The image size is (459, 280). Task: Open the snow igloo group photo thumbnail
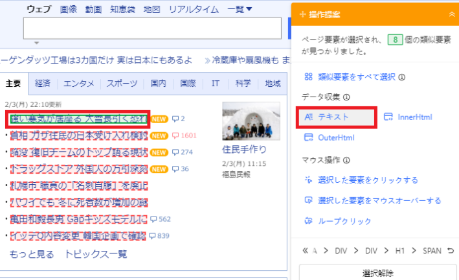point(251,121)
